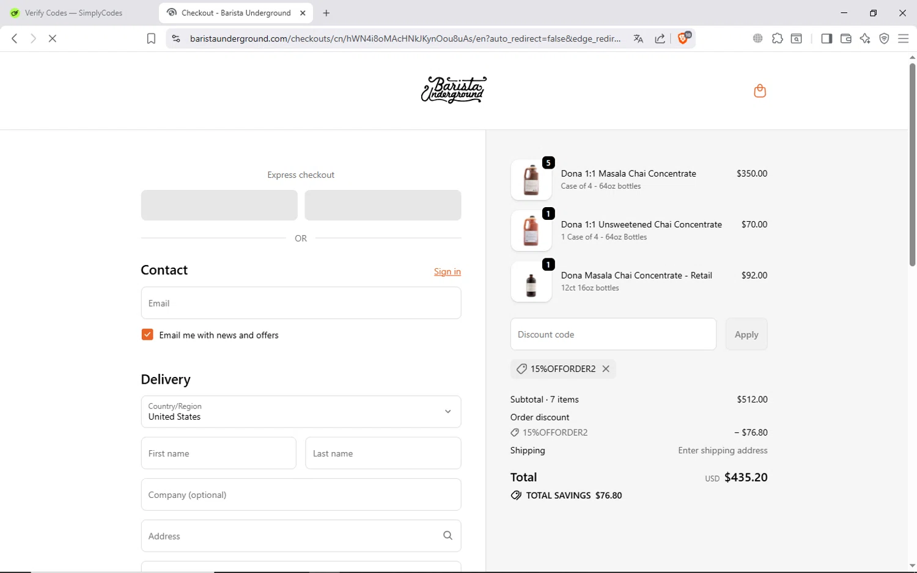Viewport: 917px width, 573px height.
Task: Click the second express checkout button
Action: 383,205
